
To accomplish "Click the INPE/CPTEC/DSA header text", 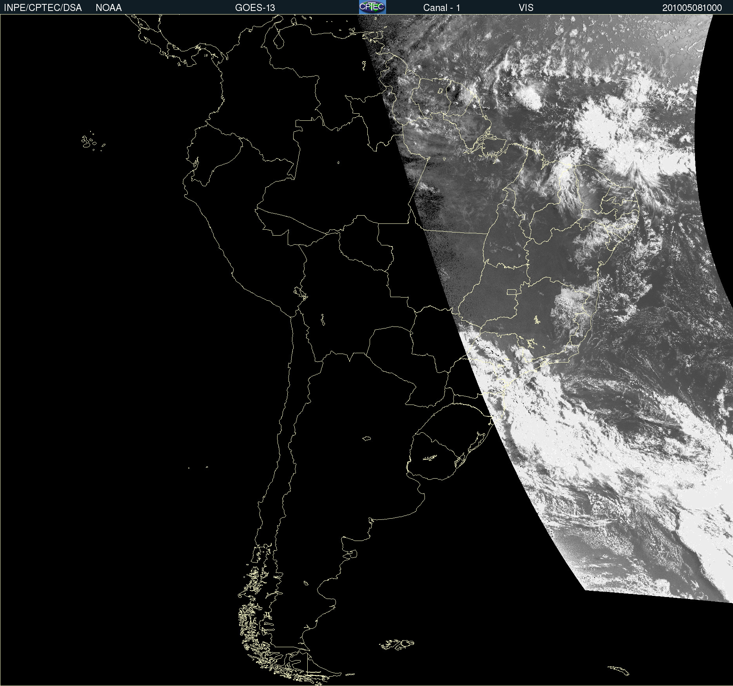I will [43, 8].
